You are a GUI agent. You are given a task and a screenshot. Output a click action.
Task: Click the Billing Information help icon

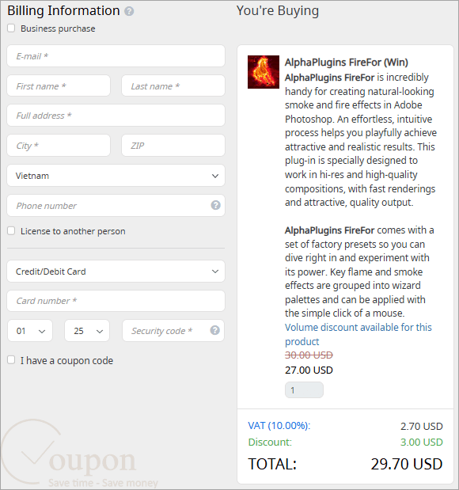pos(129,11)
